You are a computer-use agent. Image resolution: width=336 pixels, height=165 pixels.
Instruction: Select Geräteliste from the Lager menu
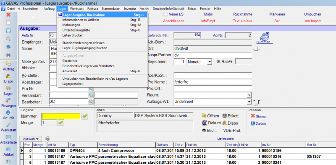[70, 61]
